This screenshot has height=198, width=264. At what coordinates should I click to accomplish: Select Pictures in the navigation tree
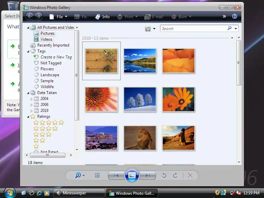(45, 33)
